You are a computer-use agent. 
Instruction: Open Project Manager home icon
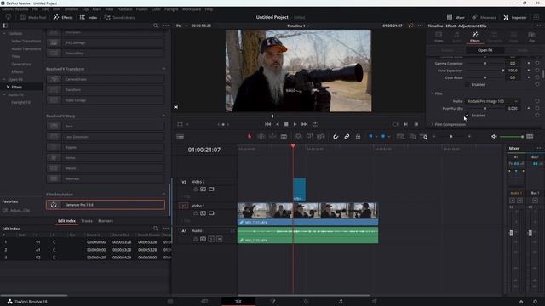coord(521,302)
